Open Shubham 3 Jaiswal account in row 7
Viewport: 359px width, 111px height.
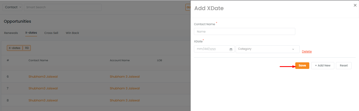(x=125, y=88)
